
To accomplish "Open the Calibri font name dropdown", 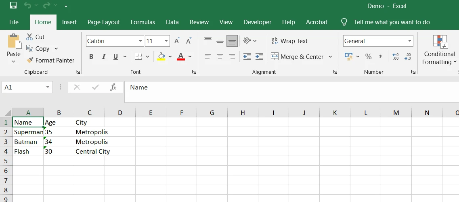I will tap(140, 41).
